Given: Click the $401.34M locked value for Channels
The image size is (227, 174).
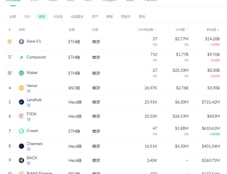Looking at the screenshot, I should pyautogui.click(x=211, y=146).
